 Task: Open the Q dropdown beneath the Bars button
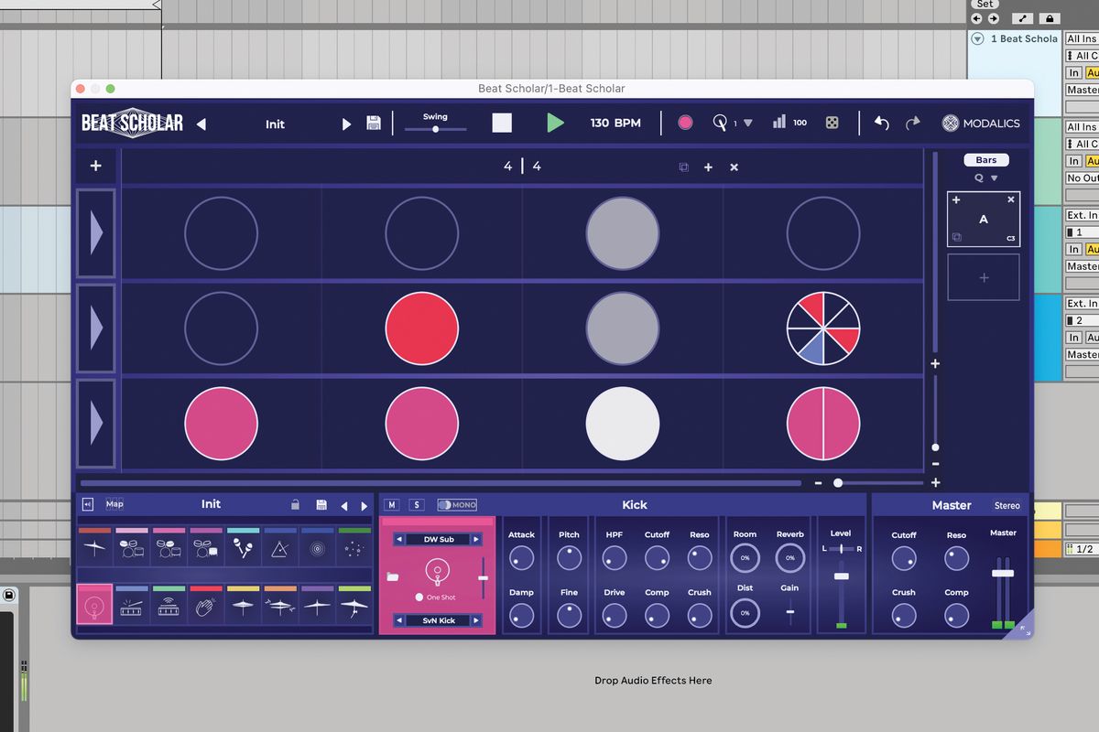pyautogui.click(x=984, y=178)
